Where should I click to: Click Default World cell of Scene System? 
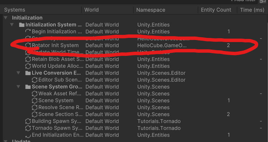point(102,101)
